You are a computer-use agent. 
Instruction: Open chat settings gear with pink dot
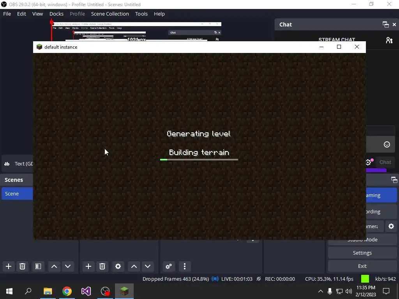(x=369, y=162)
